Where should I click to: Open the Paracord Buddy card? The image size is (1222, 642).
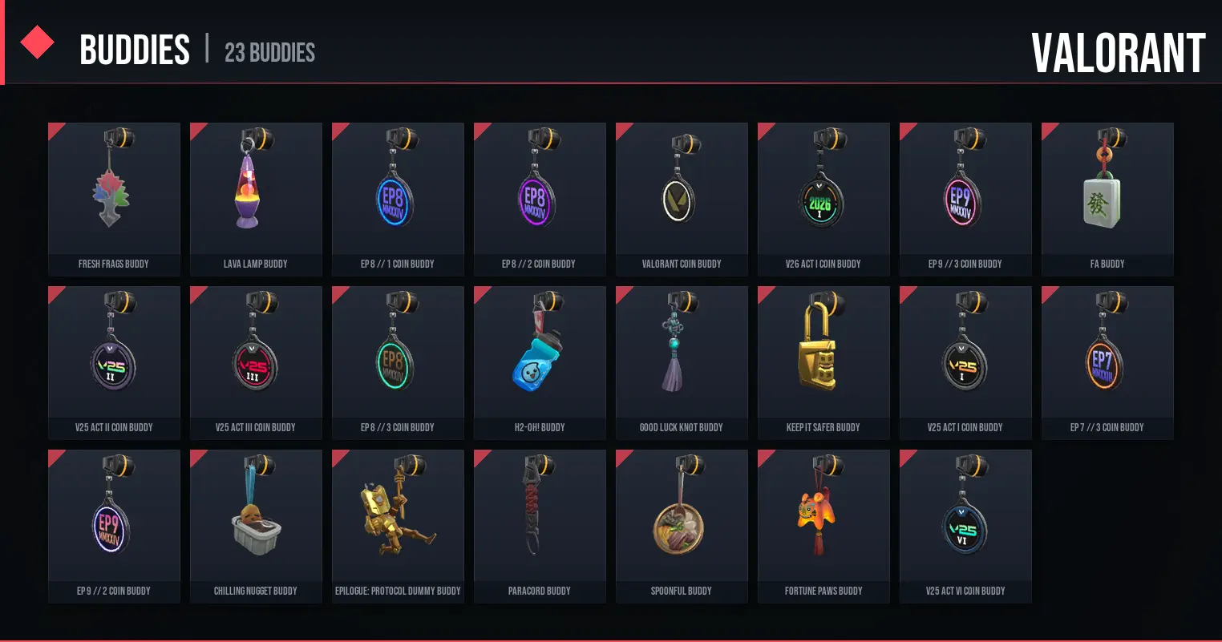click(x=540, y=527)
